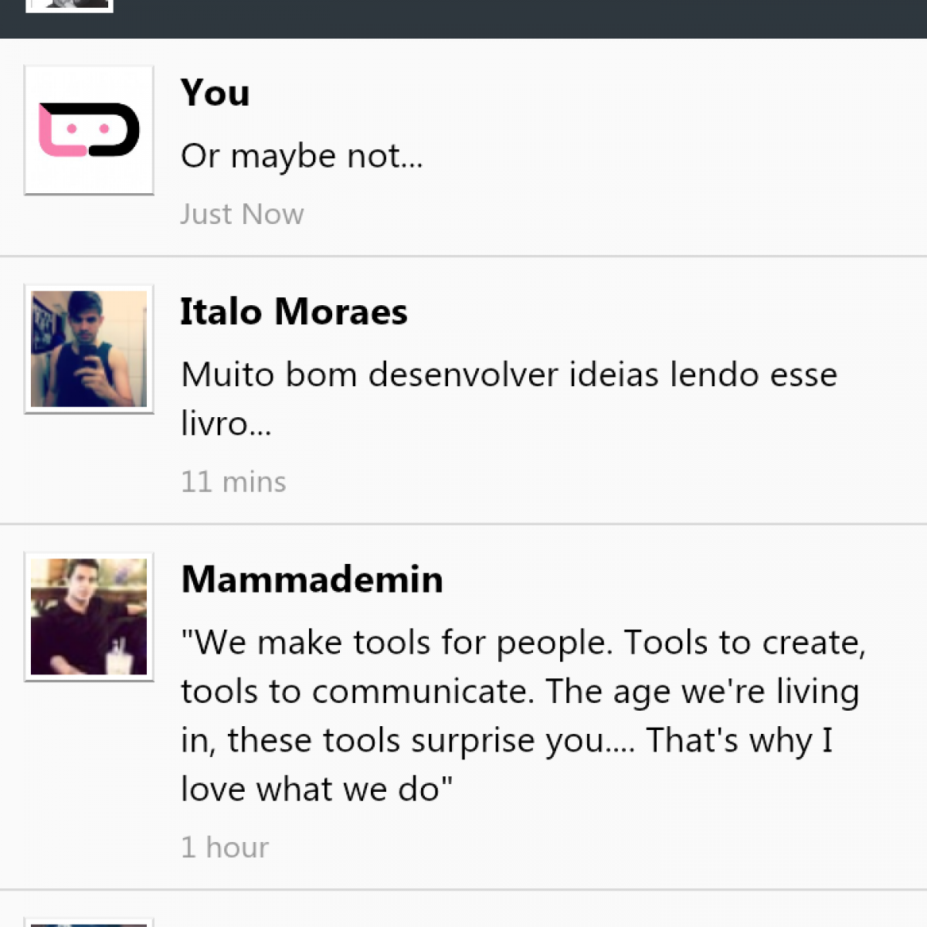The image size is (927, 927).
Task: Open the Italo Moraes author name
Action: [294, 312]
